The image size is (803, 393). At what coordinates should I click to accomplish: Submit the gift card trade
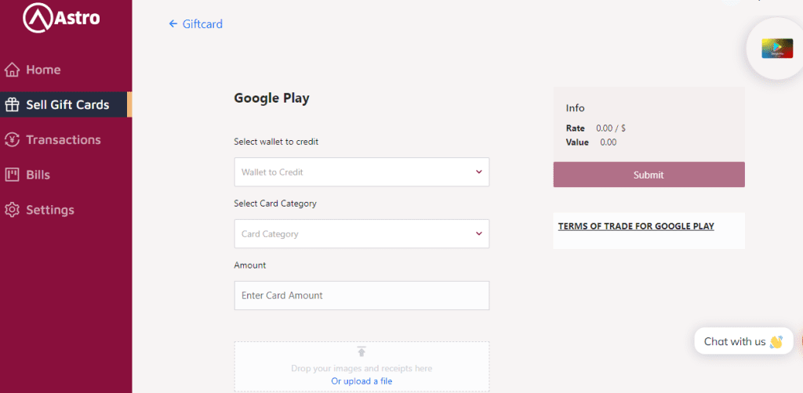pyautogui.click(x=649, y=175)
